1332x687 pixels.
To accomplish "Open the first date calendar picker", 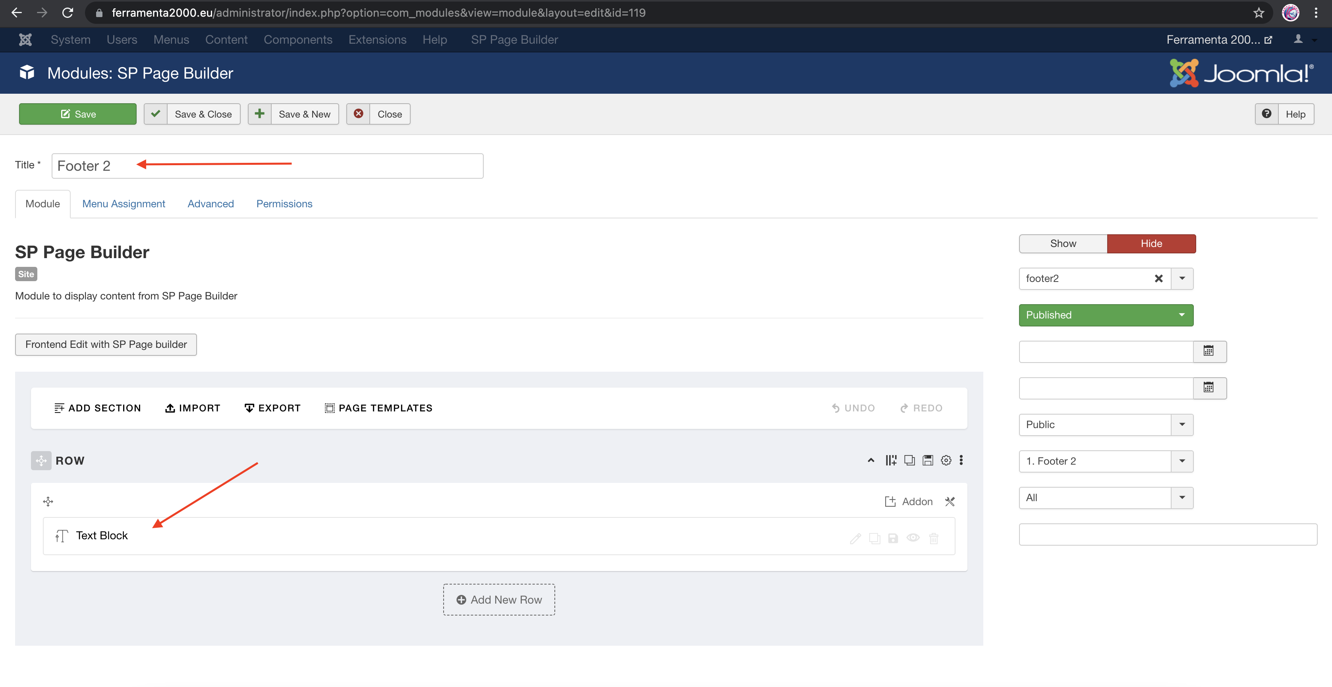I will click(1208, 351).
